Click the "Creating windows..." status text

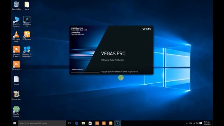[x=77, y=70]
